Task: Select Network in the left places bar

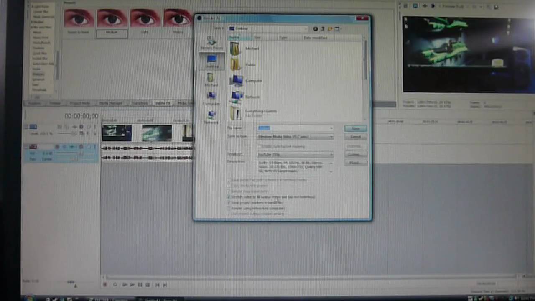Action: [x=211, y=117]
